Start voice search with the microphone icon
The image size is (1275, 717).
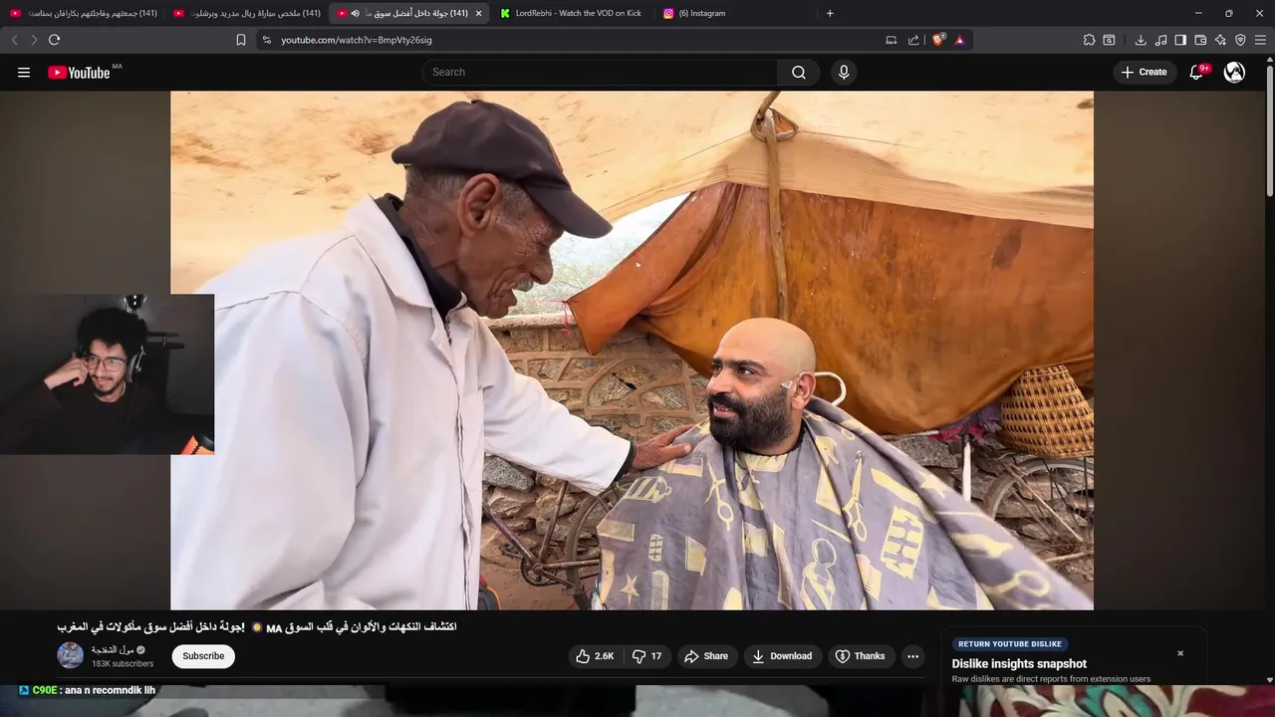(844, 72)
